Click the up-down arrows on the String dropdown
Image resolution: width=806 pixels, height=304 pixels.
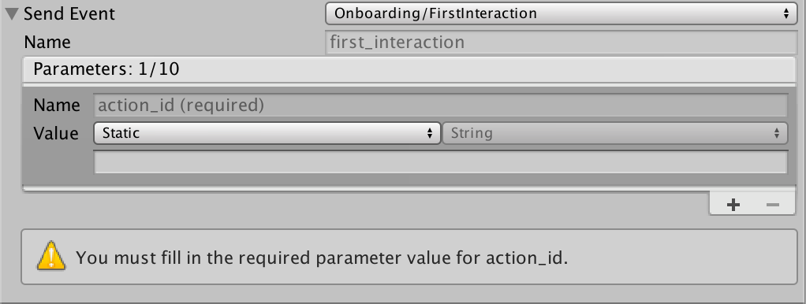[777, 133]
